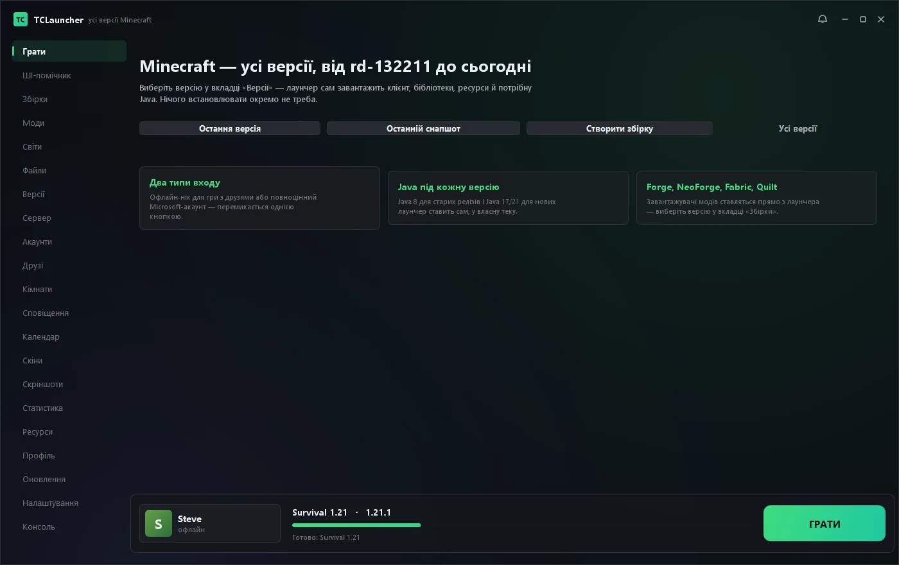
Task: Go to Збірки in the sidebar
Action: 69,99
